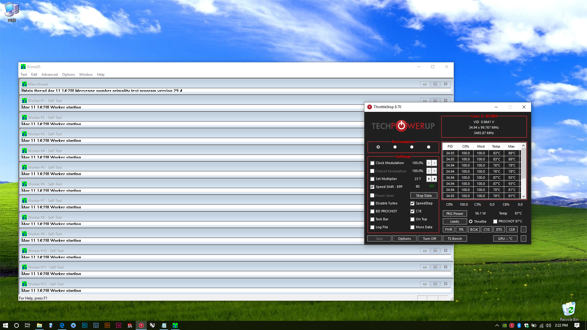This screenshot has height=330, width=587.
Task: Click the TS Bench button
Action: [455, 239]
